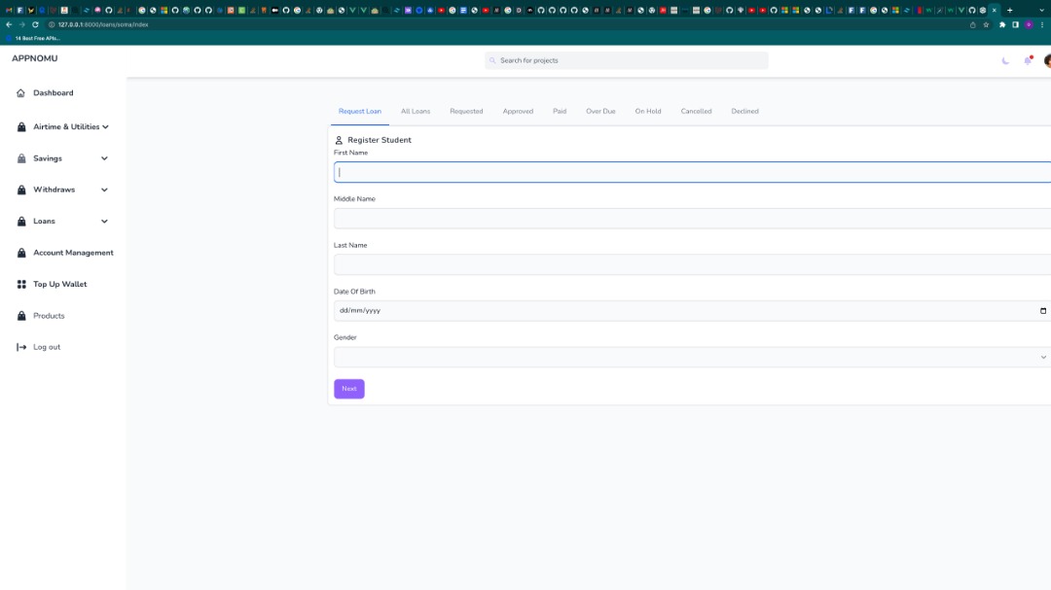Select the Loans sidebar item
Image resolution: width=1051 pixels, height=590 pixels.
(44, 221)
